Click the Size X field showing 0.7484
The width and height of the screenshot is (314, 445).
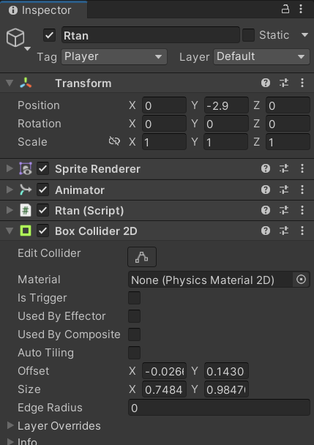pyautogui.click(x=164, y=389)
